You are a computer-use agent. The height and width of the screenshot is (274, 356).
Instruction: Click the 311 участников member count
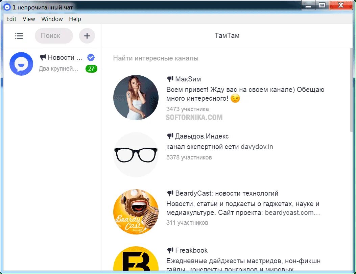[x=187, y=223]
